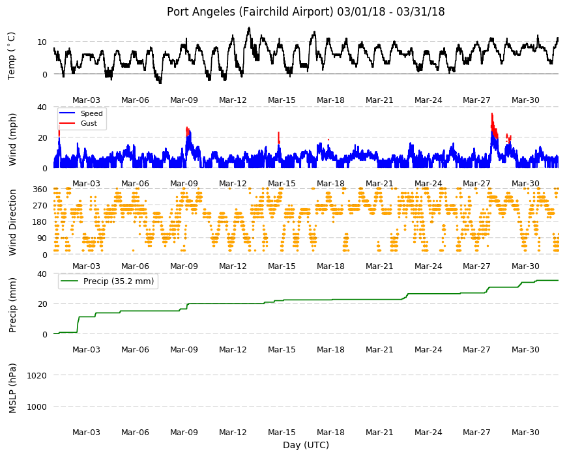The height and width of the screenshot is (456, 567).
Task: Click the MSLP (hPa) axis label
Action: (x=12, y=388)
